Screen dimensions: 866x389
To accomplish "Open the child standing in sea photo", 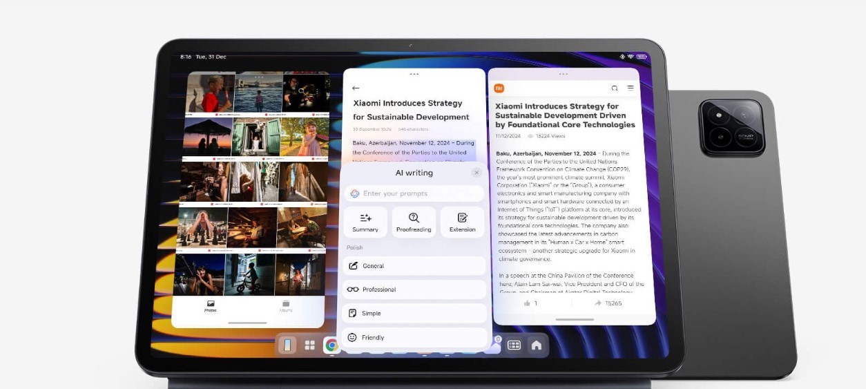I will point(258,92).
